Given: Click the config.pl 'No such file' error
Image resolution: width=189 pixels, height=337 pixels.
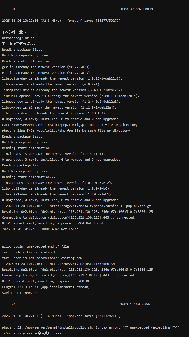Looking at the screenshot, I should pos(70,125).
